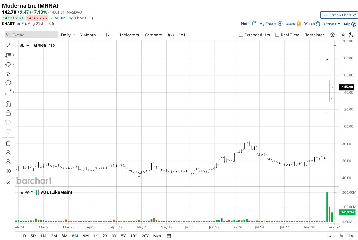
Task: Switch to dark mode moon icon
Action: click(x=351, y=35)
